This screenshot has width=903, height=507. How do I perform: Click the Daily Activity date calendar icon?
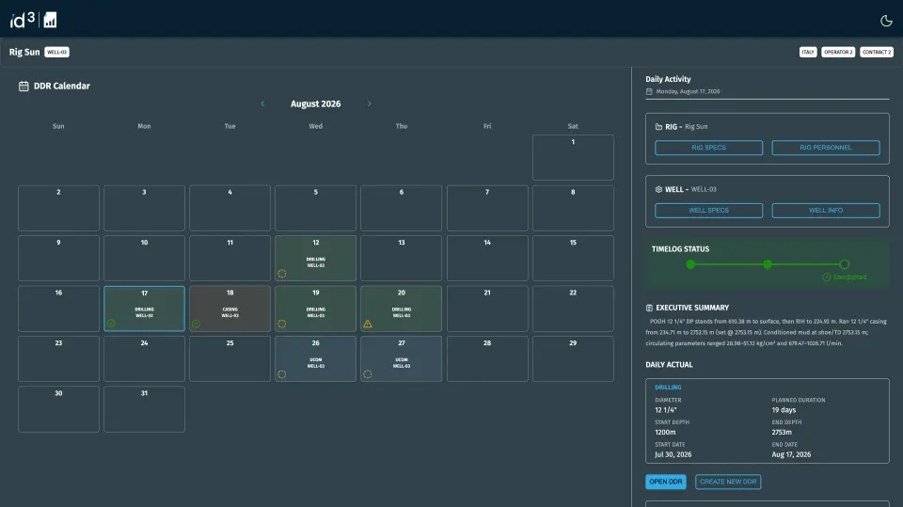[649, 91]
